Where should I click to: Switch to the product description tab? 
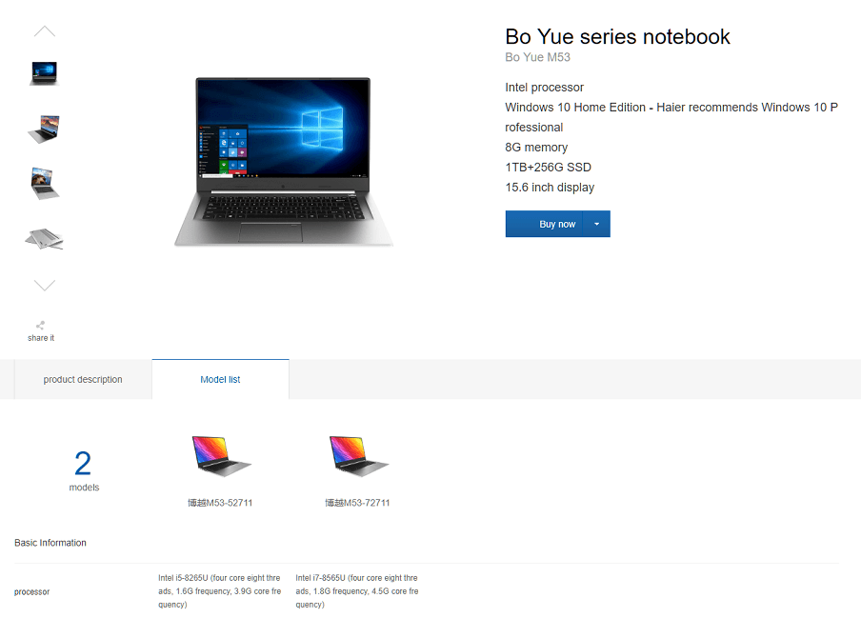[x=83, y=379]
